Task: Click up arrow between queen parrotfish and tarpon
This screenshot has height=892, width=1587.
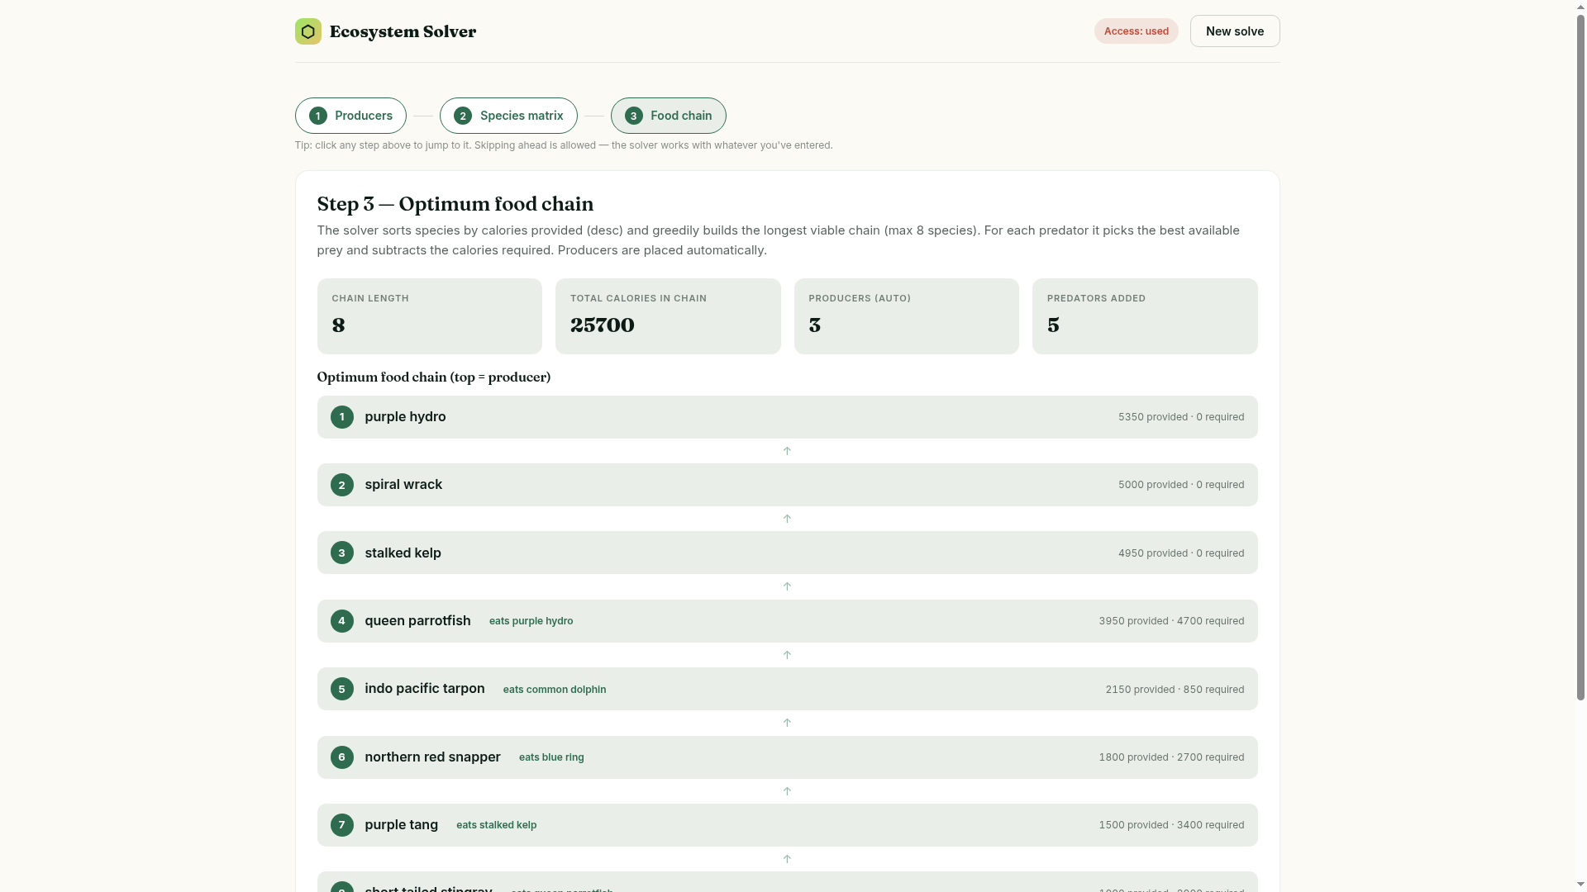Action: click(787, 655)
